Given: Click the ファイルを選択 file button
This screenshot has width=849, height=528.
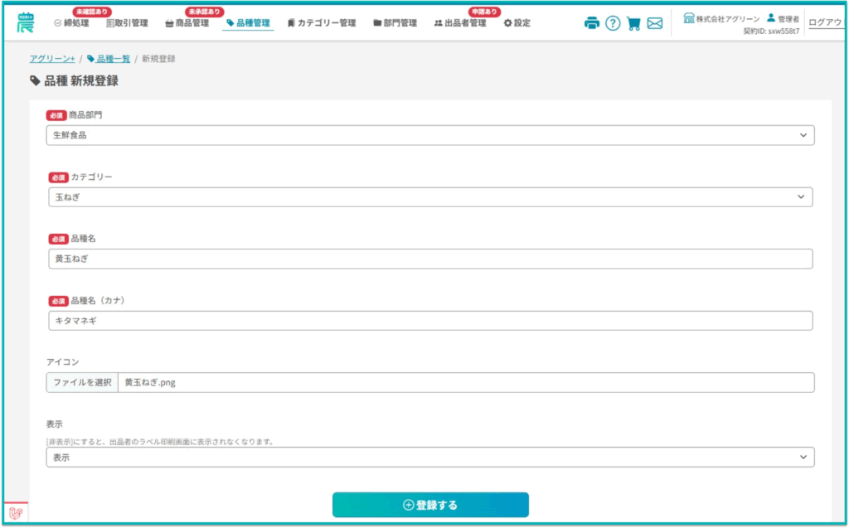Looking at the screenshot, I should 82,382.
